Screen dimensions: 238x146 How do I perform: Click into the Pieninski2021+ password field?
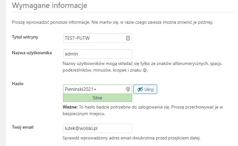coord(93,89)
